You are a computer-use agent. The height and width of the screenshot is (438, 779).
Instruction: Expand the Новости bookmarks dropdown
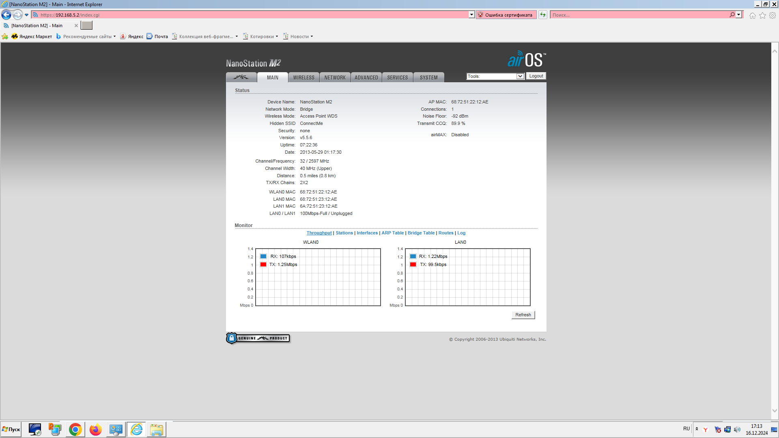[x=312, y=36]
